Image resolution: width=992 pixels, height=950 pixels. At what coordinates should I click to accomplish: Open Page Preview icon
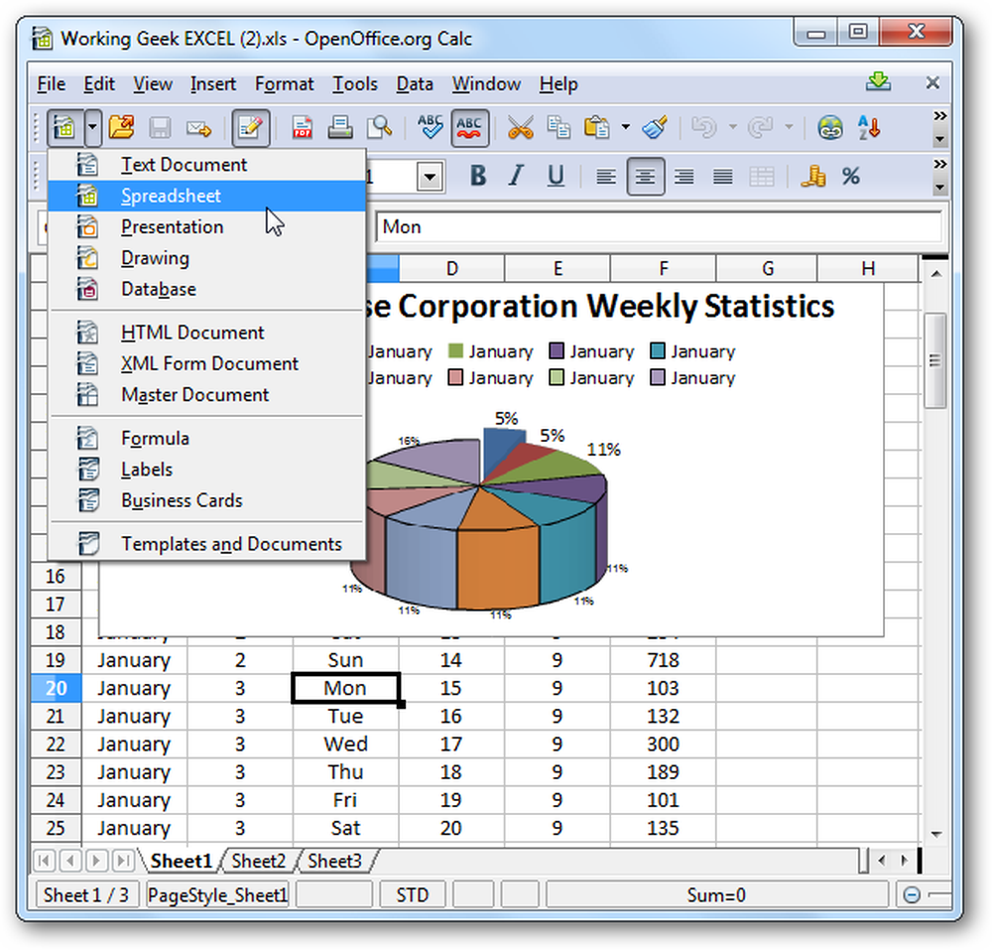tap(379, 128)
